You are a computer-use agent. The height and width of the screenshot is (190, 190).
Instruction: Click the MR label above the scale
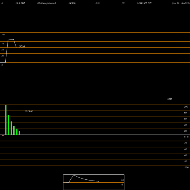(x=169, y=99)
